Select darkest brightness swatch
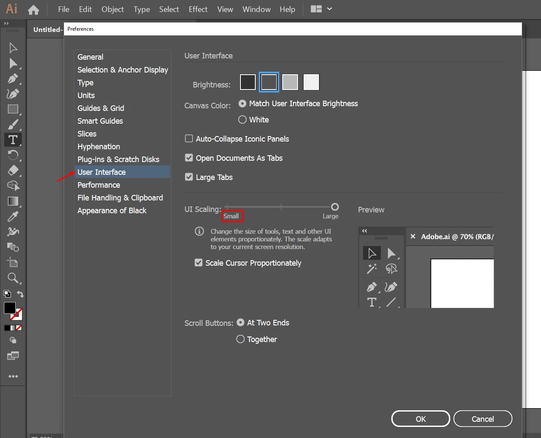The width and height of the screenshot is (541, 438). coord(248,82)
